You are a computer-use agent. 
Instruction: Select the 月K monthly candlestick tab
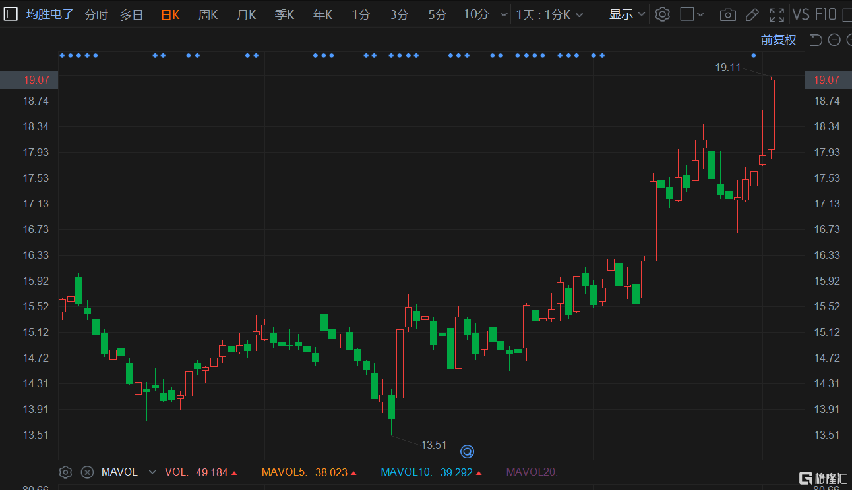(x=246, y=14)
